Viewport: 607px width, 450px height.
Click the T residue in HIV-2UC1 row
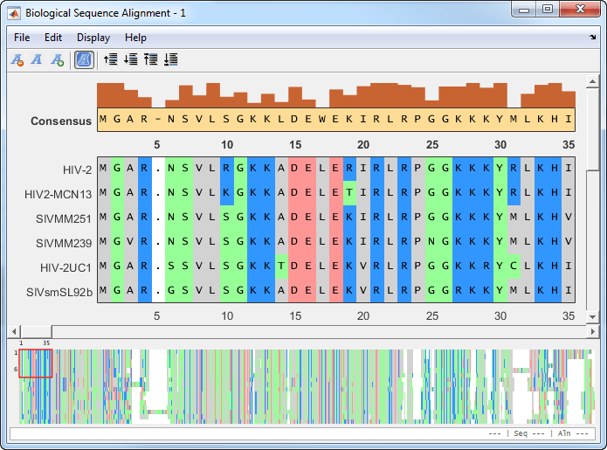click(281, 266)
